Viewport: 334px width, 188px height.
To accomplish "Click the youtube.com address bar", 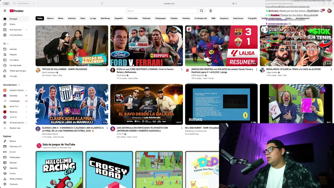I will point(169,3).
